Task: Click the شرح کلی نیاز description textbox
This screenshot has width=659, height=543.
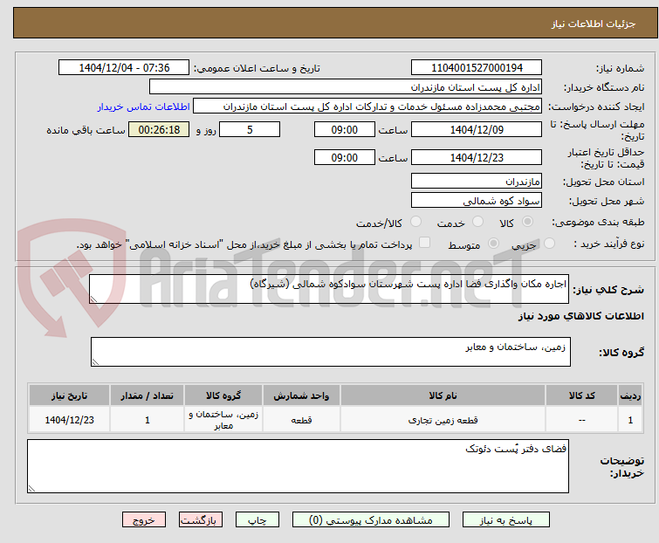Action: [x=329, y=289]
